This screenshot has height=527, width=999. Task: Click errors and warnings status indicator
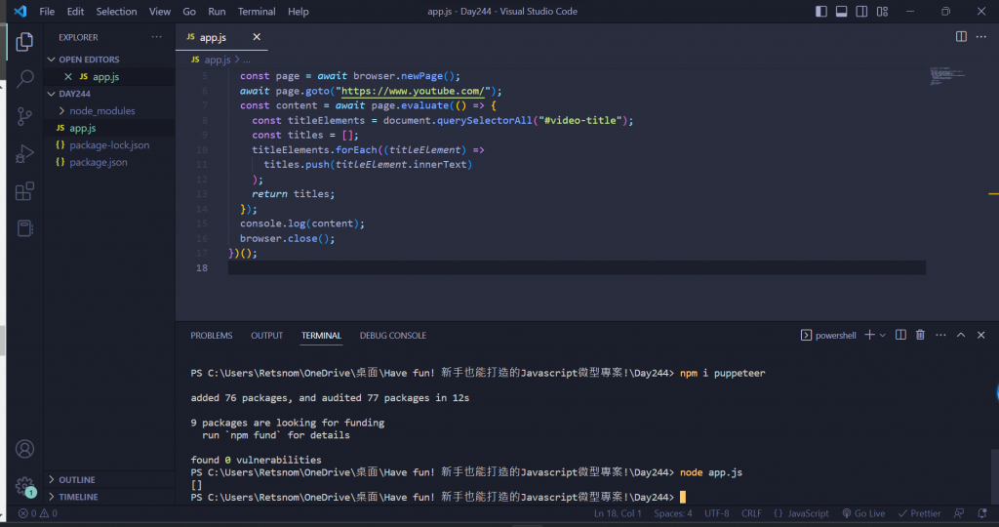pos(38,513)
